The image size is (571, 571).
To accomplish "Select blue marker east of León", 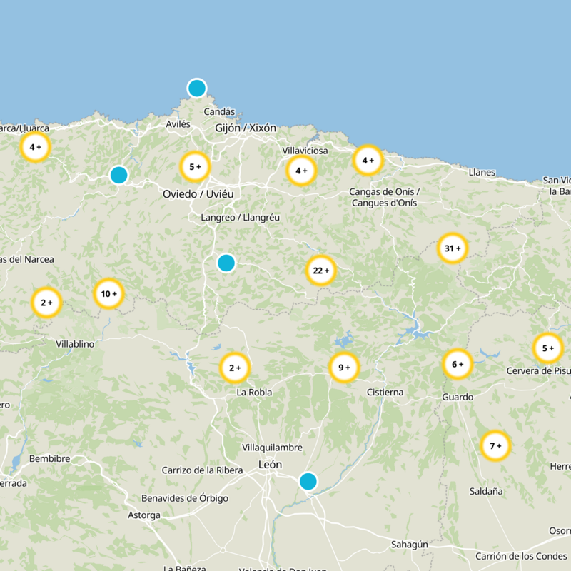I will [308, 481].
